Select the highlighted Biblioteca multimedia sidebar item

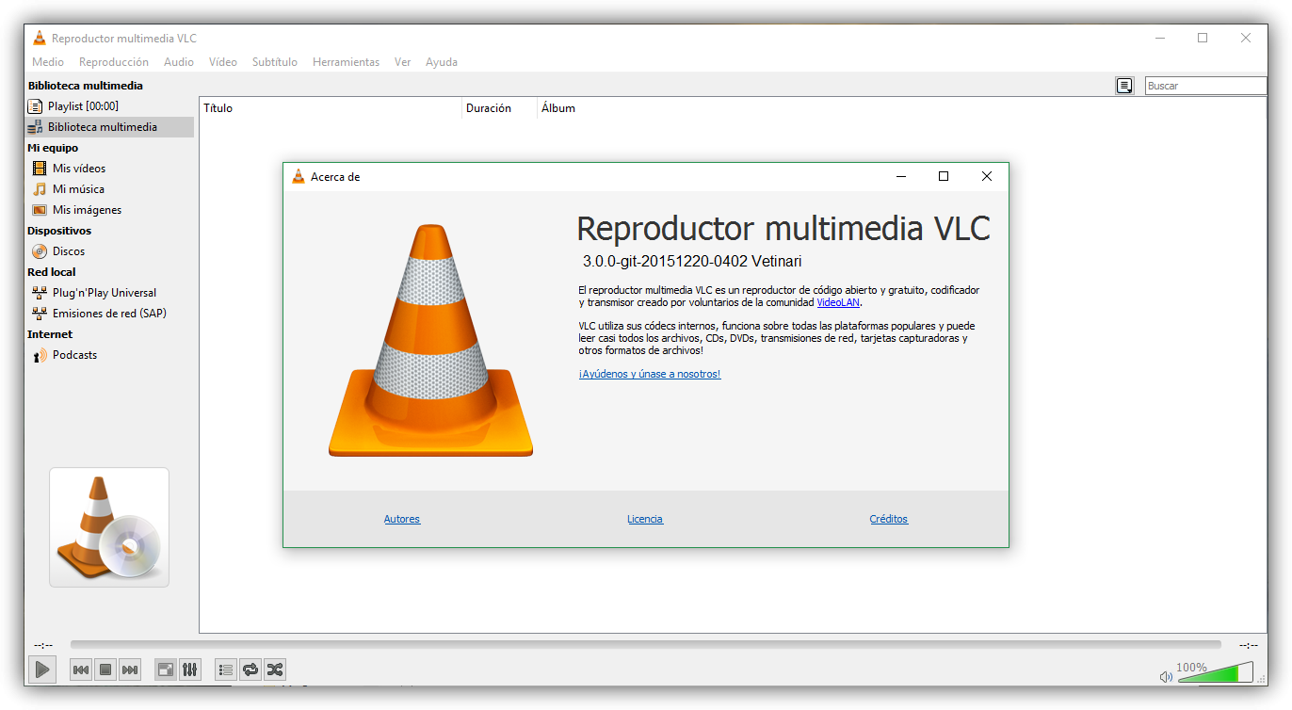click(109, 127)
